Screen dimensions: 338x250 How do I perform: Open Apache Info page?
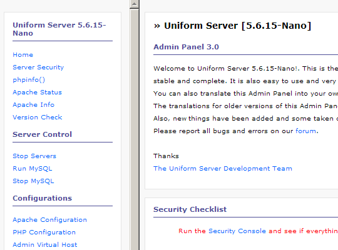[33, 104]
